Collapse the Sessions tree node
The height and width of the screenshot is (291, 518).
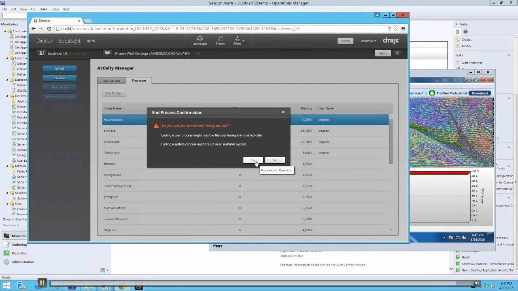(7, 193)
